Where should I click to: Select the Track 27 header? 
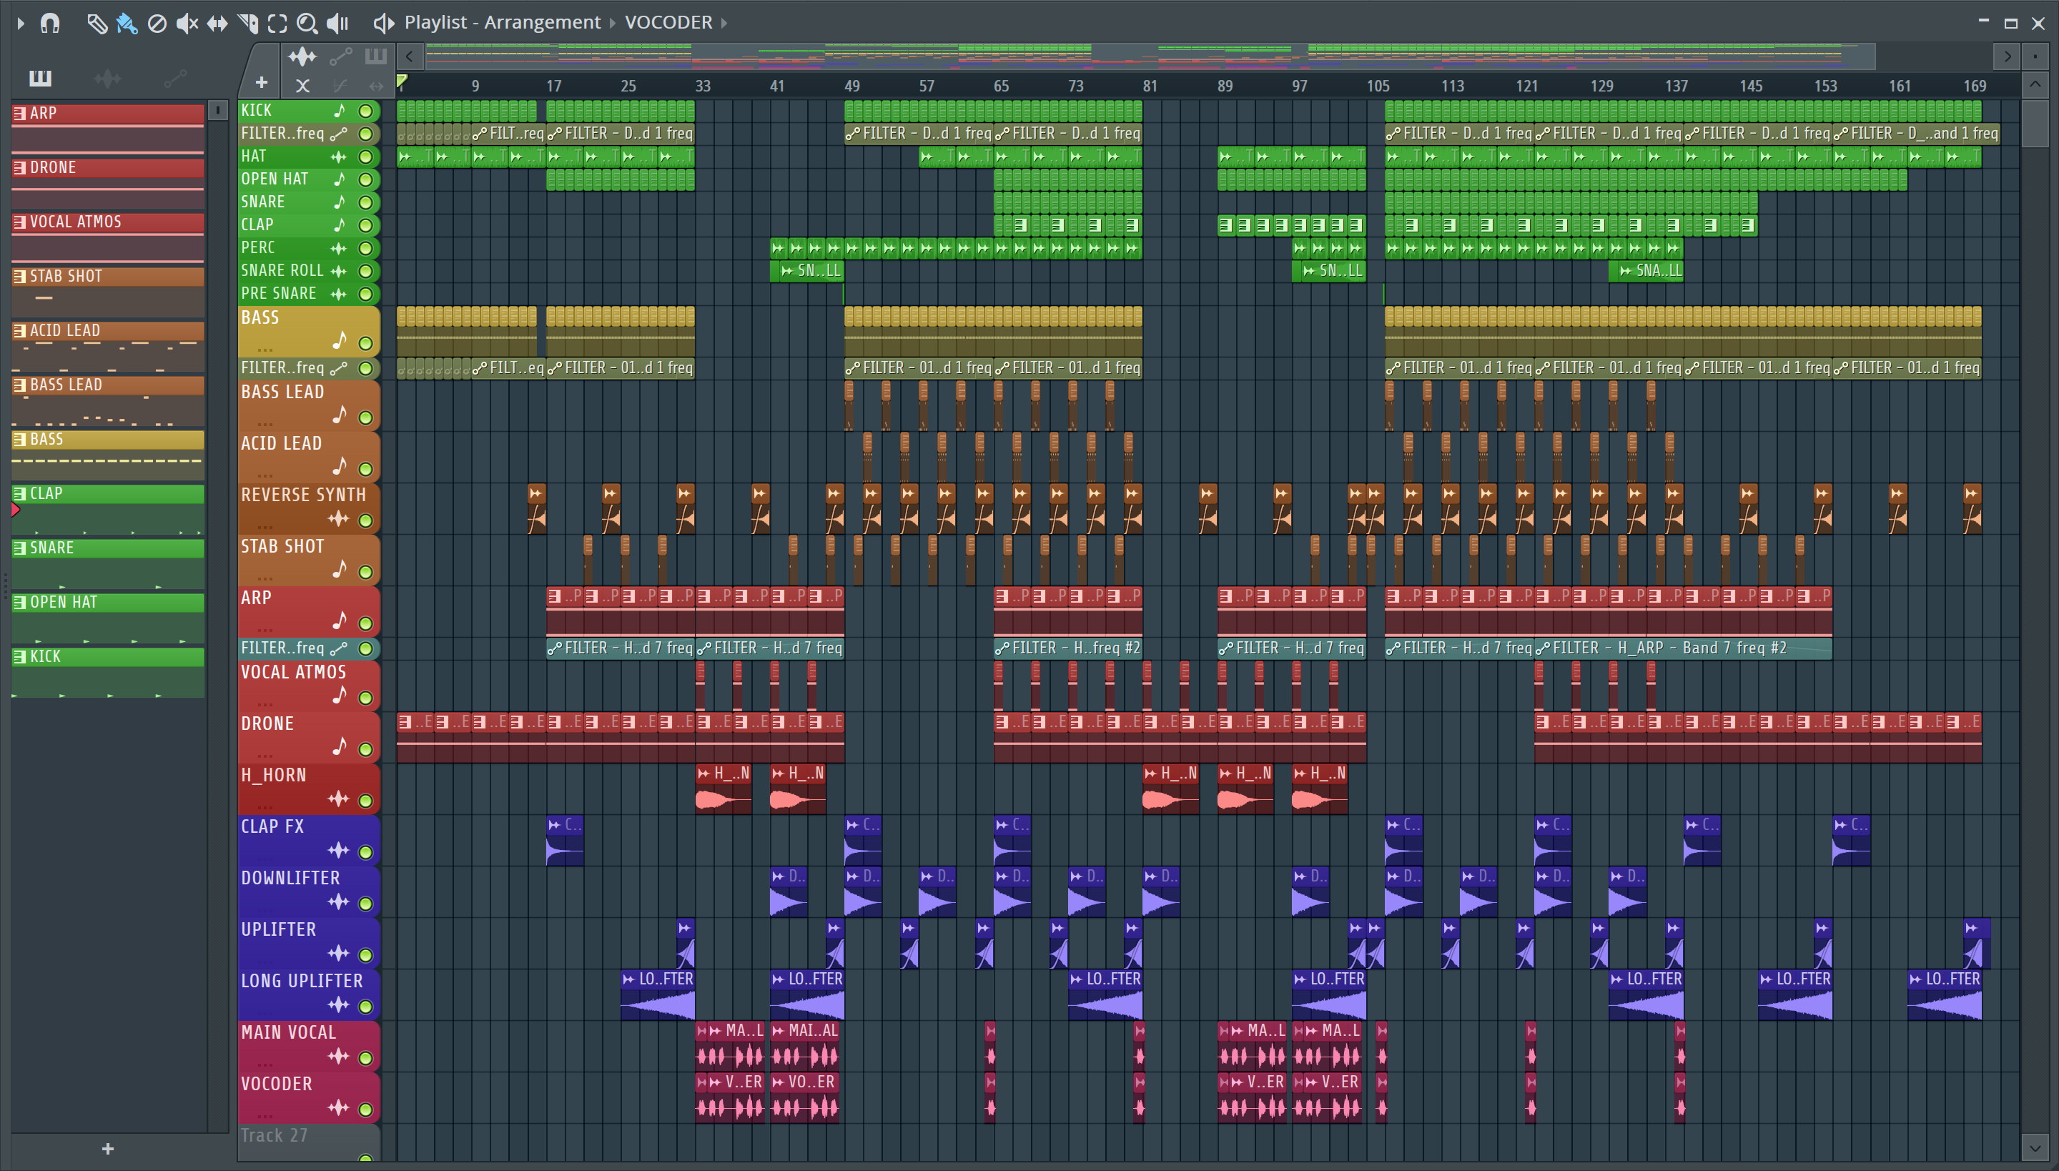point(307,1142)
